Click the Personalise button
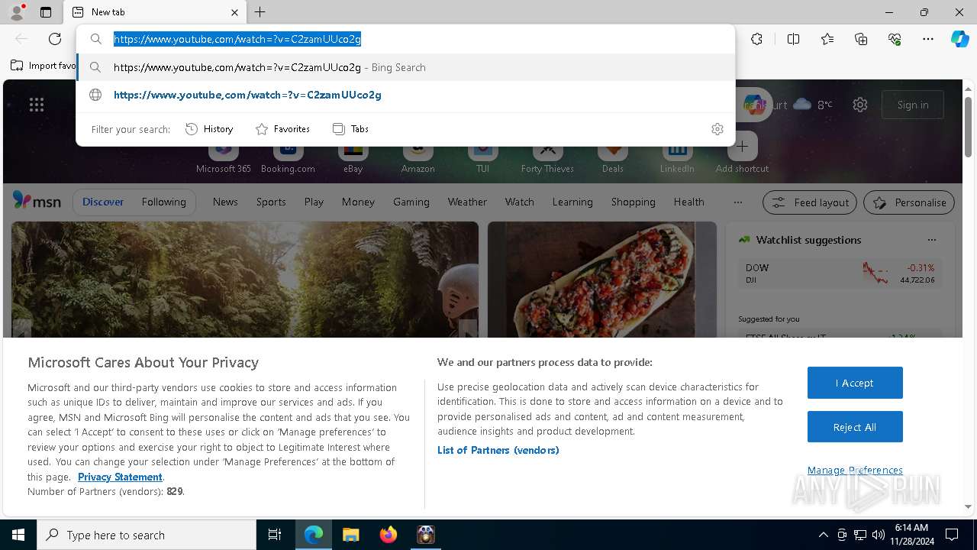The image size is (977, 550). point(909,202)
